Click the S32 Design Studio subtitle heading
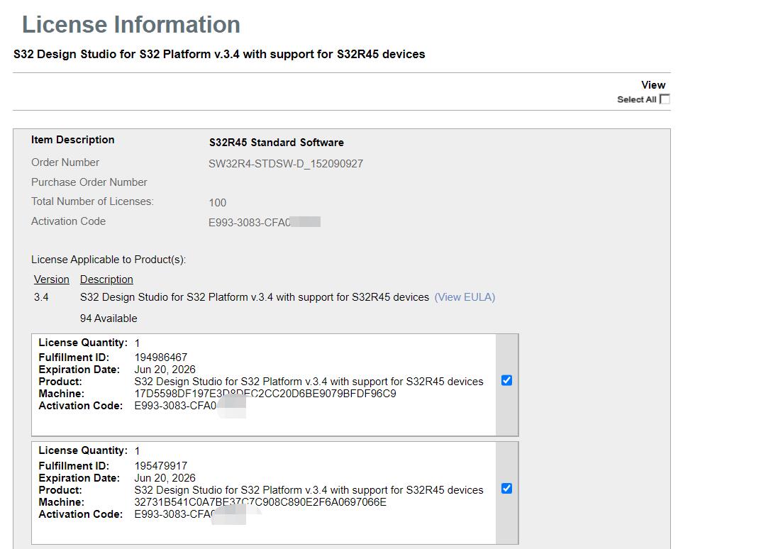Screen dimensions: 761x549 coord(219,55)
